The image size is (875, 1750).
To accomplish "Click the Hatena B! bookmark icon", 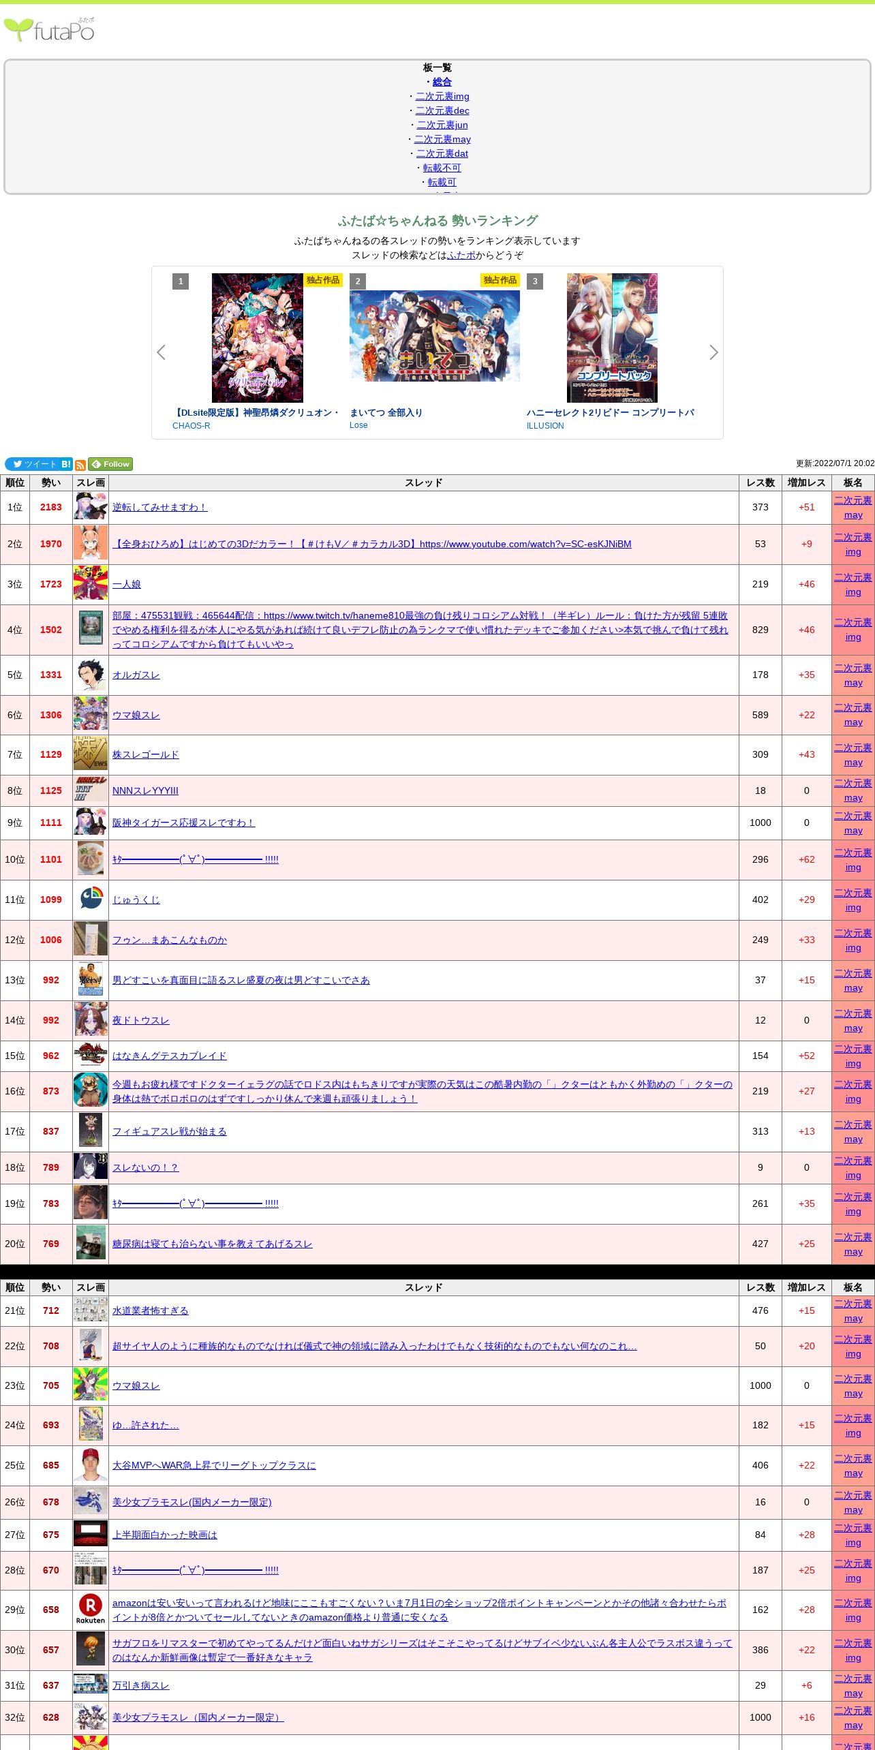I will tap(66, 464).
